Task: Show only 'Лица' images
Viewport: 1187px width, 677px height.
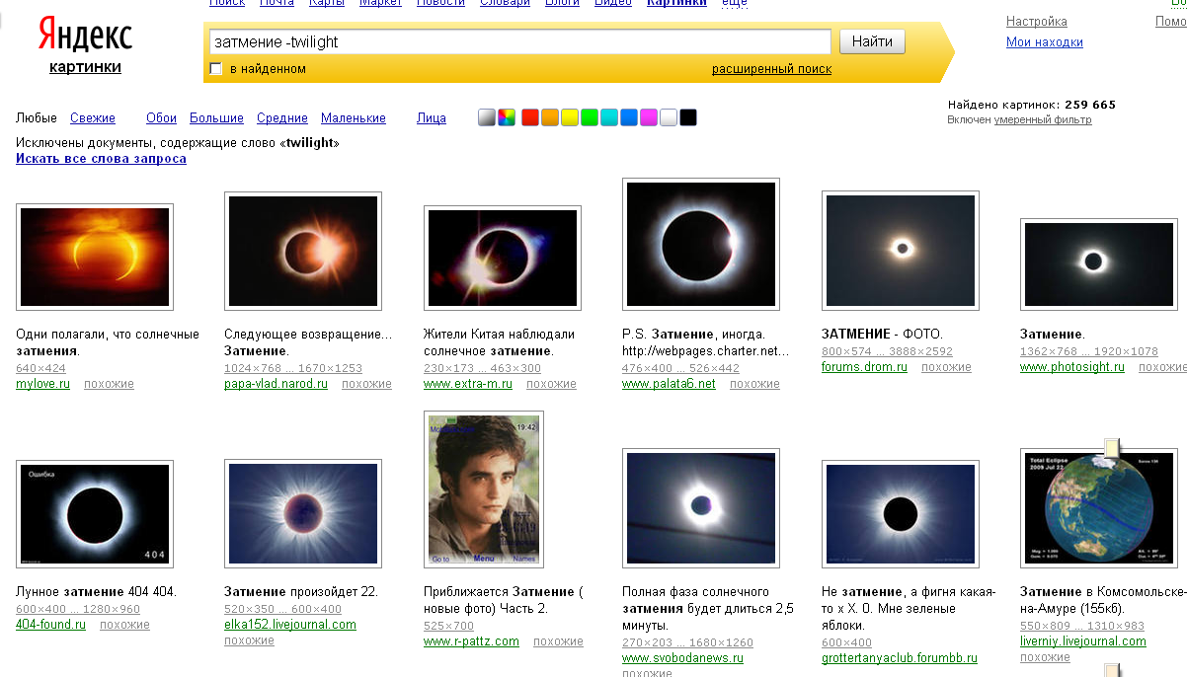Action: point(431,118)
